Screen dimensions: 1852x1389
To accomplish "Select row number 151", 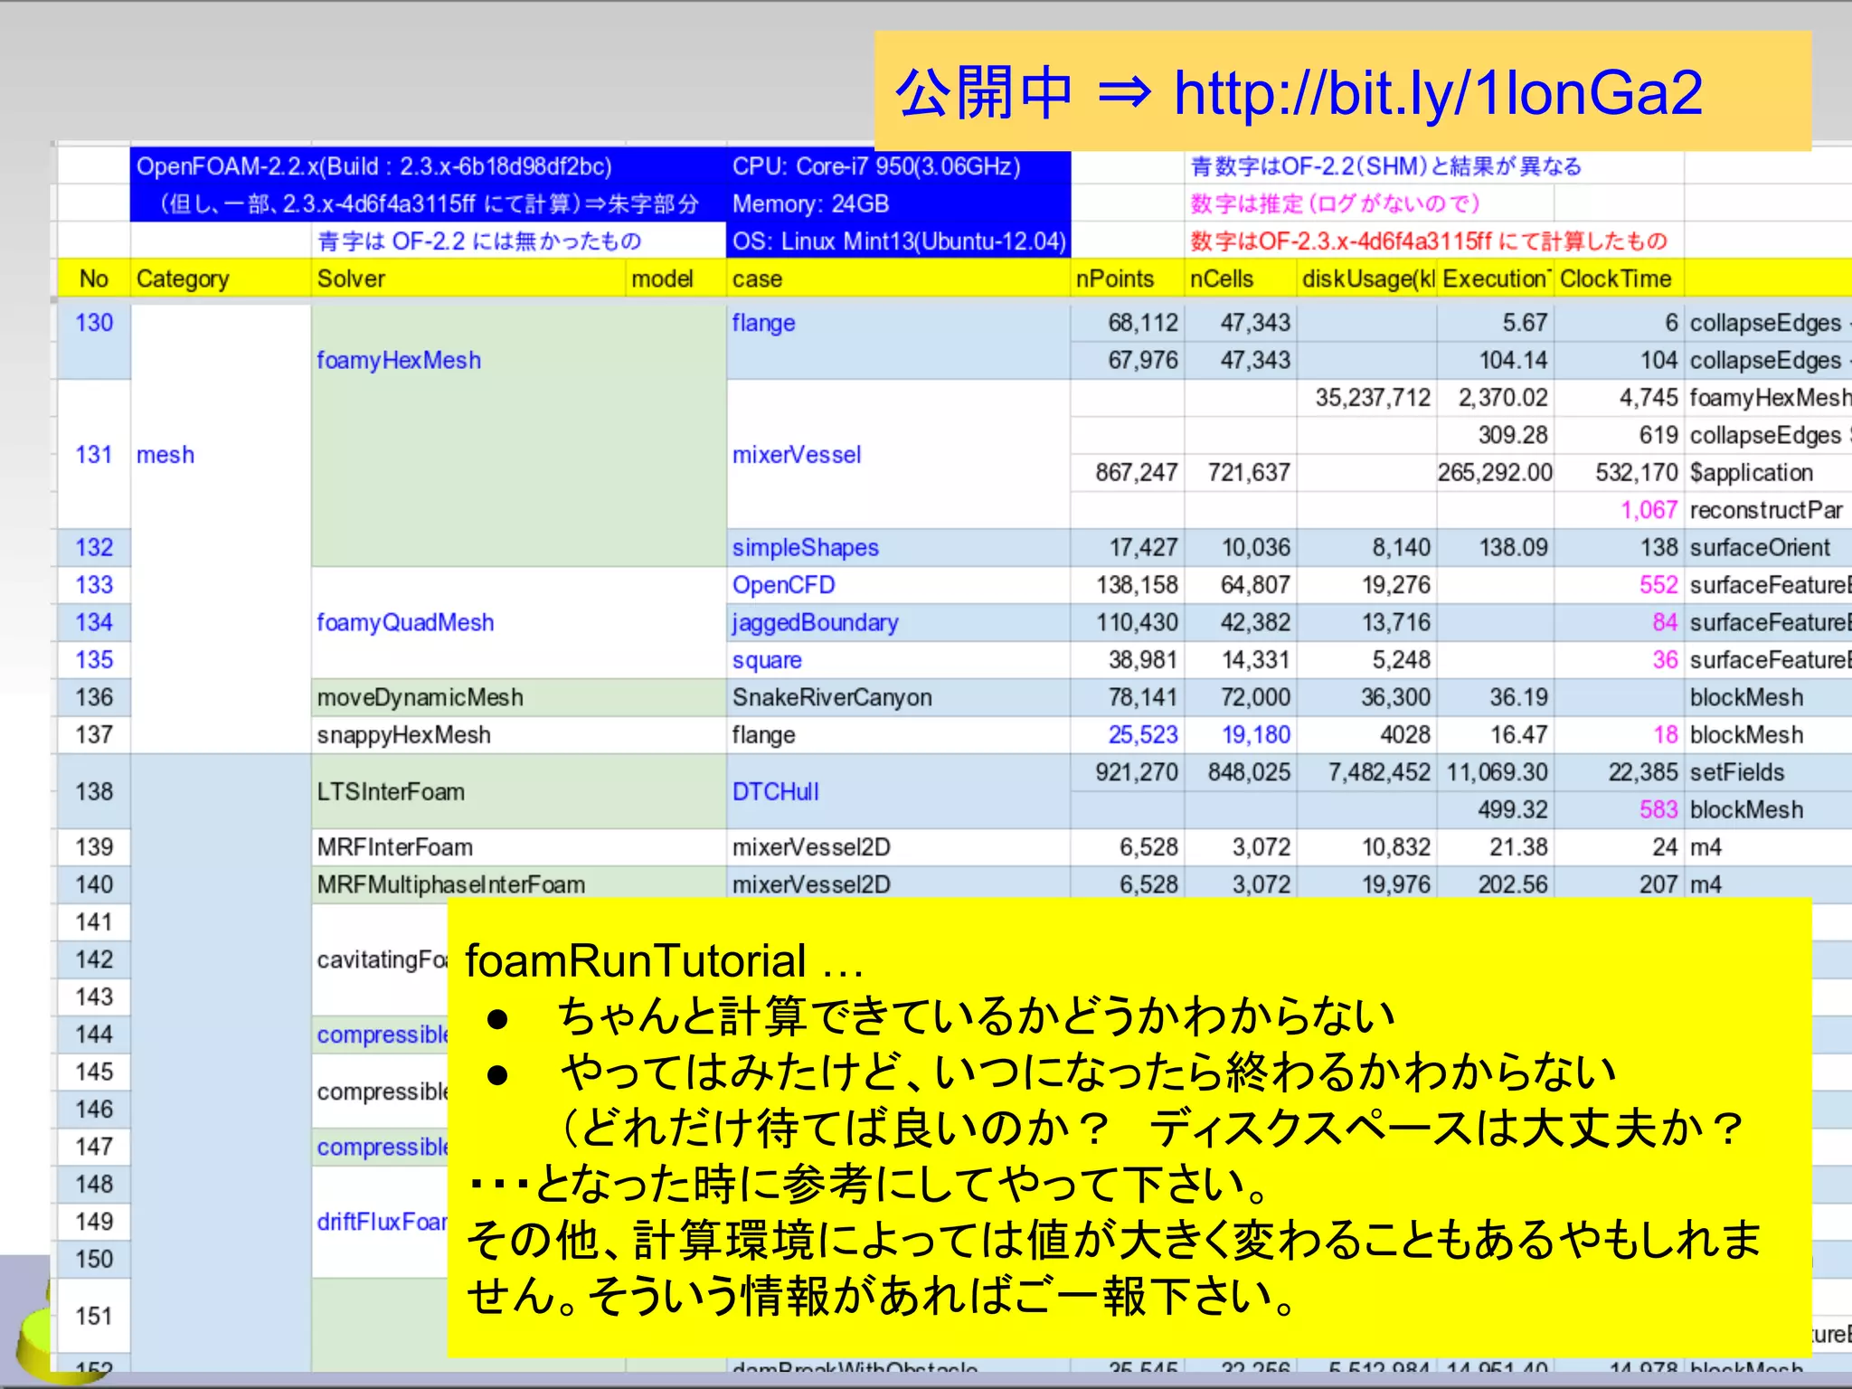I will pos(94,1316).
